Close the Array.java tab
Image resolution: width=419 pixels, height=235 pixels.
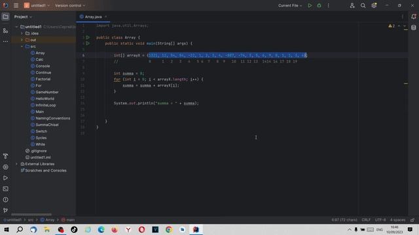click(106, 17)
